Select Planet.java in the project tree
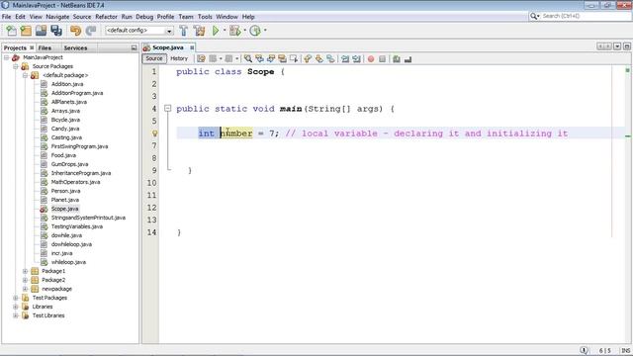The image size is (633, 356). coord(65,200)
